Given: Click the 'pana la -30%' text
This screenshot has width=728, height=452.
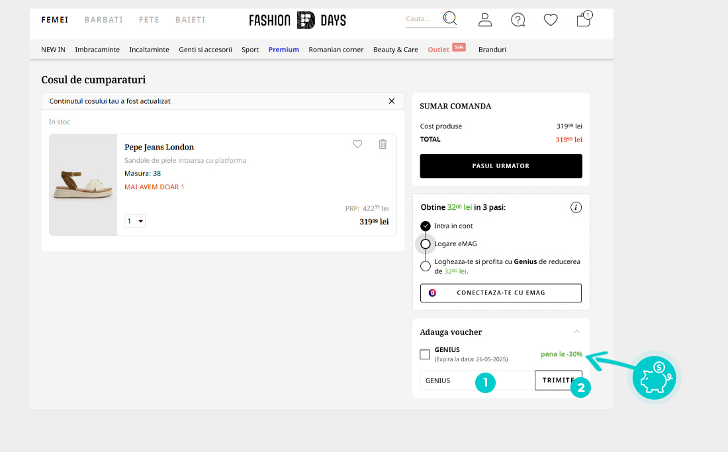Looking at the screenshot, I should pos(561,354).
